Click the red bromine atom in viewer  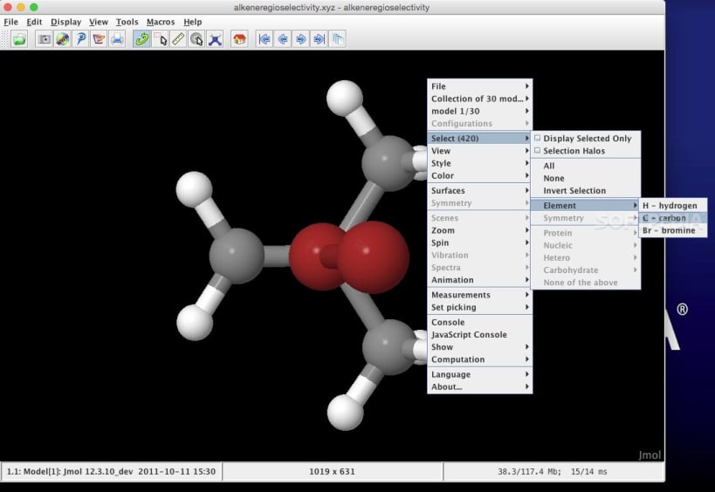(374, 256)
